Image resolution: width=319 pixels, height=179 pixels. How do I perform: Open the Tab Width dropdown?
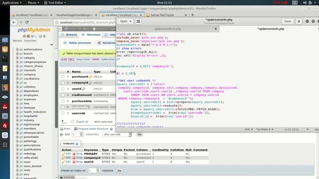pyautogui.click(x=265, y=129)
